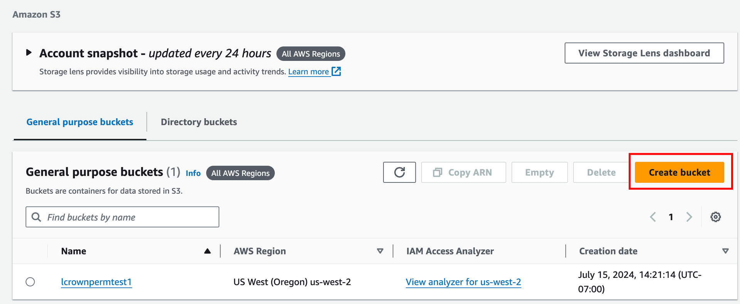The image size is (740, 304).
Task: Click the external link icon beside Learn more
Action: tap(336, 72)
